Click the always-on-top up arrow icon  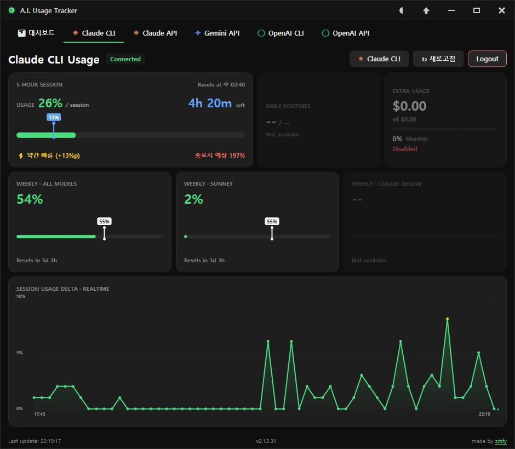tap(426, 10)
